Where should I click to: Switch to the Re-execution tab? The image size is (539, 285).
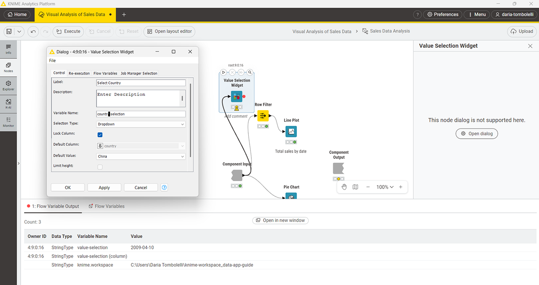pos(79,73)
